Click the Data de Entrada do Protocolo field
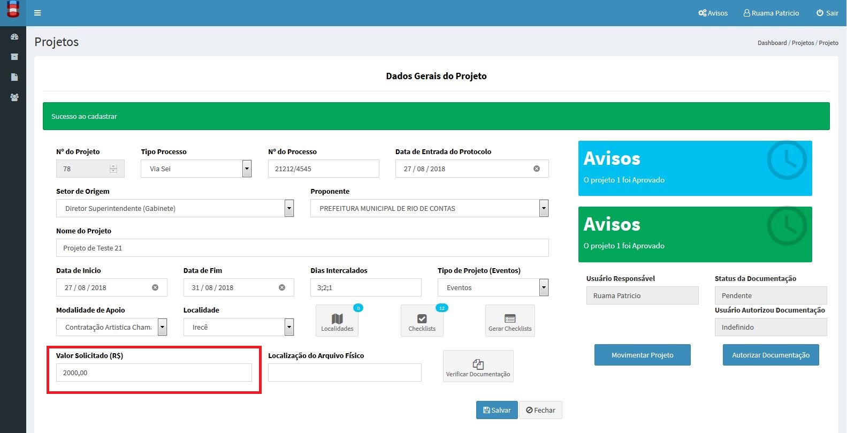Screen dimensions: 847x433 click(x=472, y=169)
